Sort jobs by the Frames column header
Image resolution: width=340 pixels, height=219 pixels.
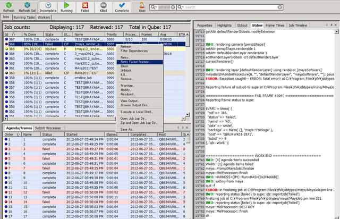149,35
